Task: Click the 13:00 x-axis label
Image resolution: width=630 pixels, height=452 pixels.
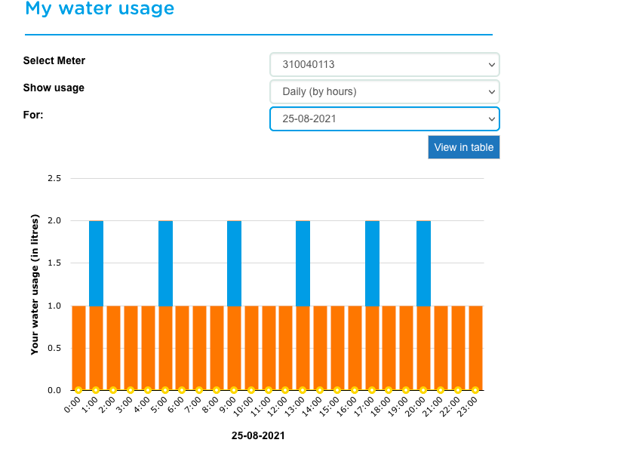Action: coord(297,407)
